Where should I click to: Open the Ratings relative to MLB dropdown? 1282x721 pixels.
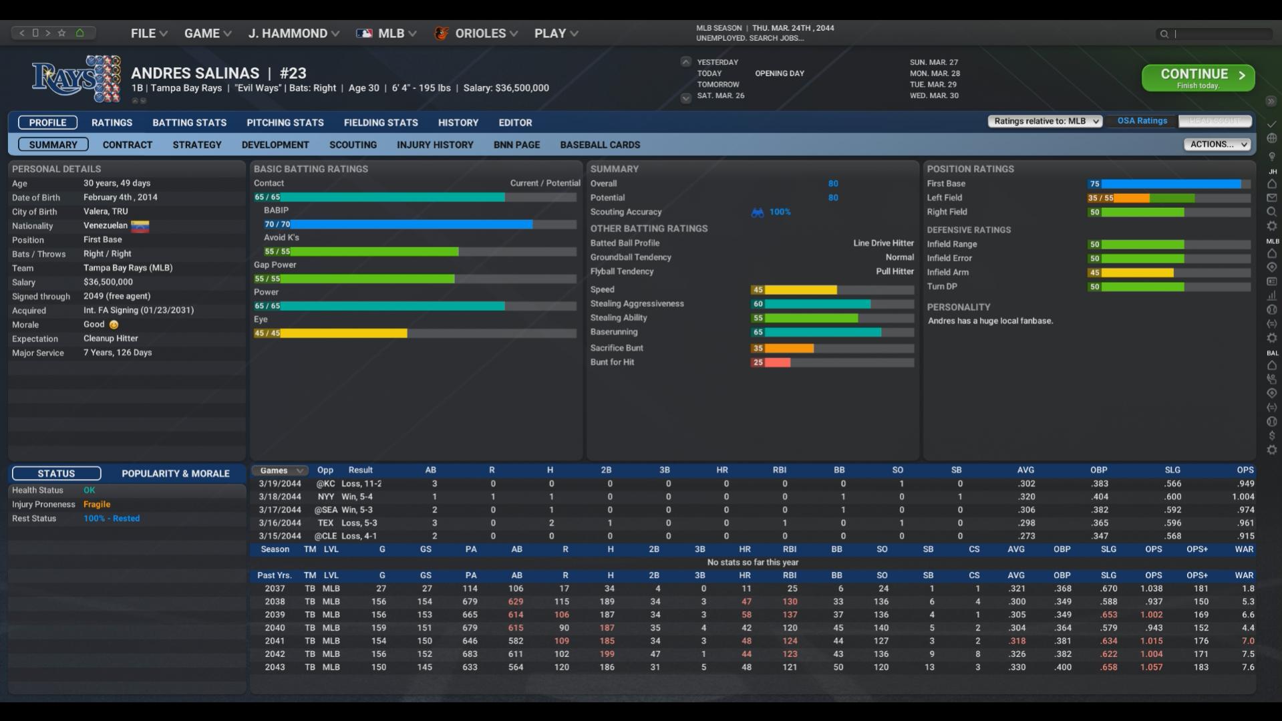pos(1045,121)
